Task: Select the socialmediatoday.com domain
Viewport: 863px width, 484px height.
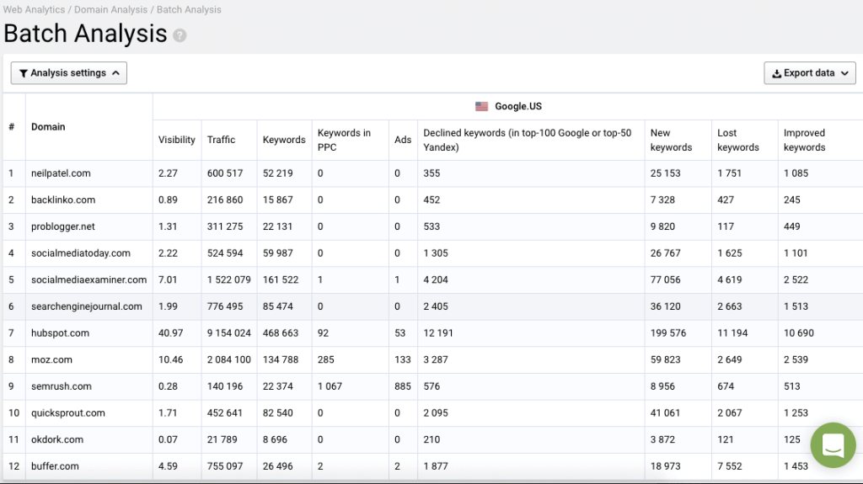Action: pyautogui.click(x=80, y=253)
